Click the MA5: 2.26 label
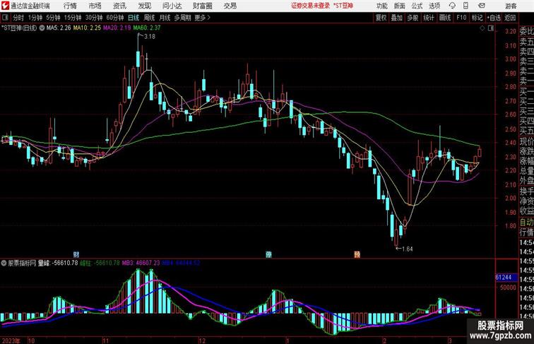Screen dimensions: 534x344 point(59,28)
